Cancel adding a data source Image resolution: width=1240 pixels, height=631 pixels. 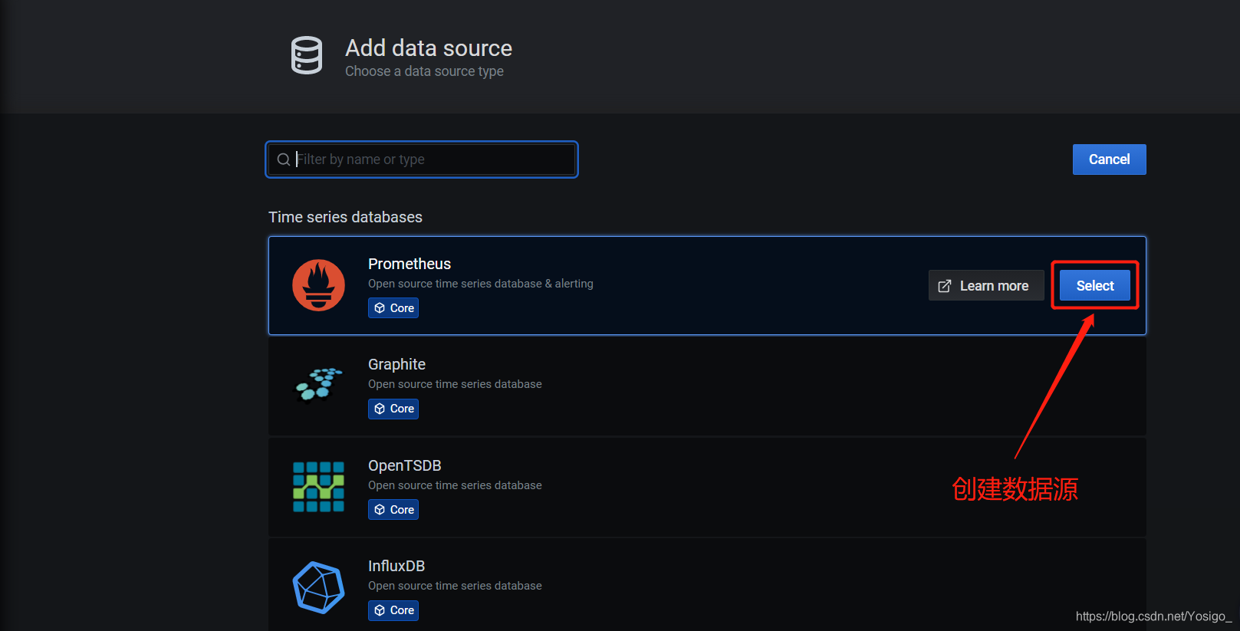[x=1109, y=159]
